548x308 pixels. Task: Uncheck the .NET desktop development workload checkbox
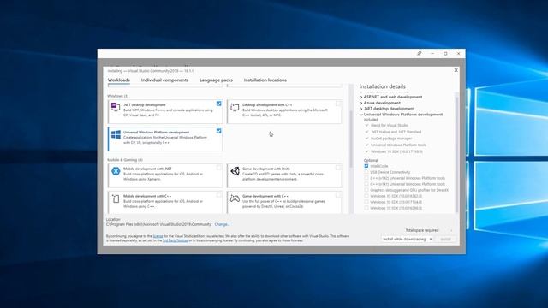tap(219, 104)
